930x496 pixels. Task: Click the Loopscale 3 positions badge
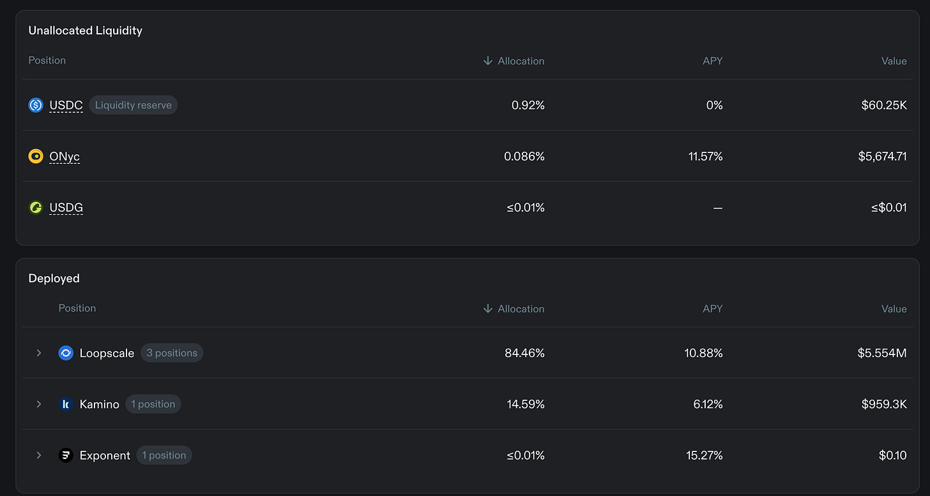click(x=172, y=353)
